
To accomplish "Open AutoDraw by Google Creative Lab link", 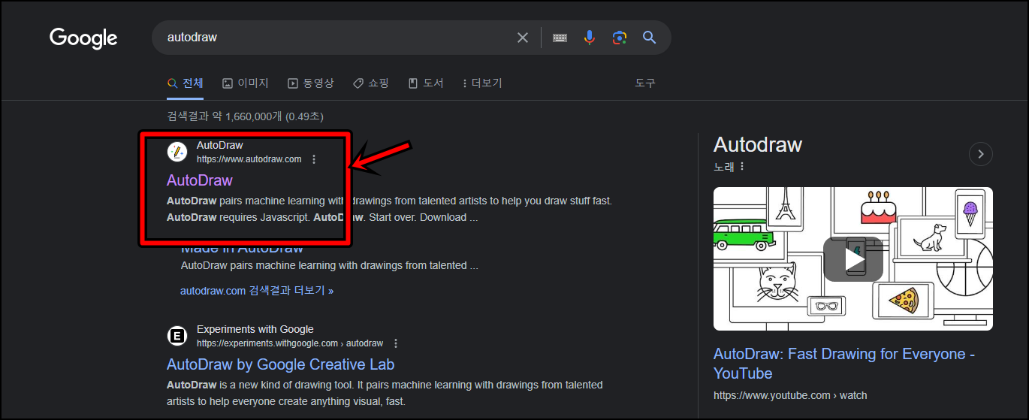I will [280, 364].
